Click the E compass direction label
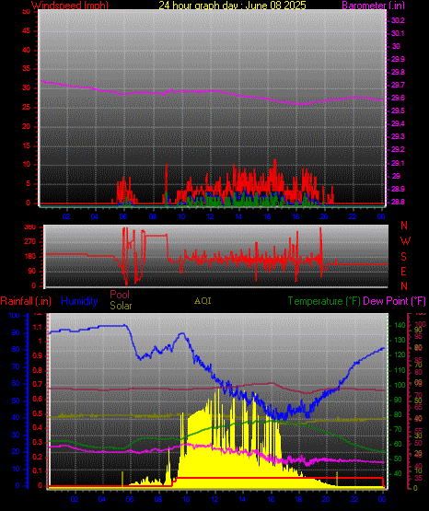The width and height of the screenshot is (429, 511). click(403, 272)
